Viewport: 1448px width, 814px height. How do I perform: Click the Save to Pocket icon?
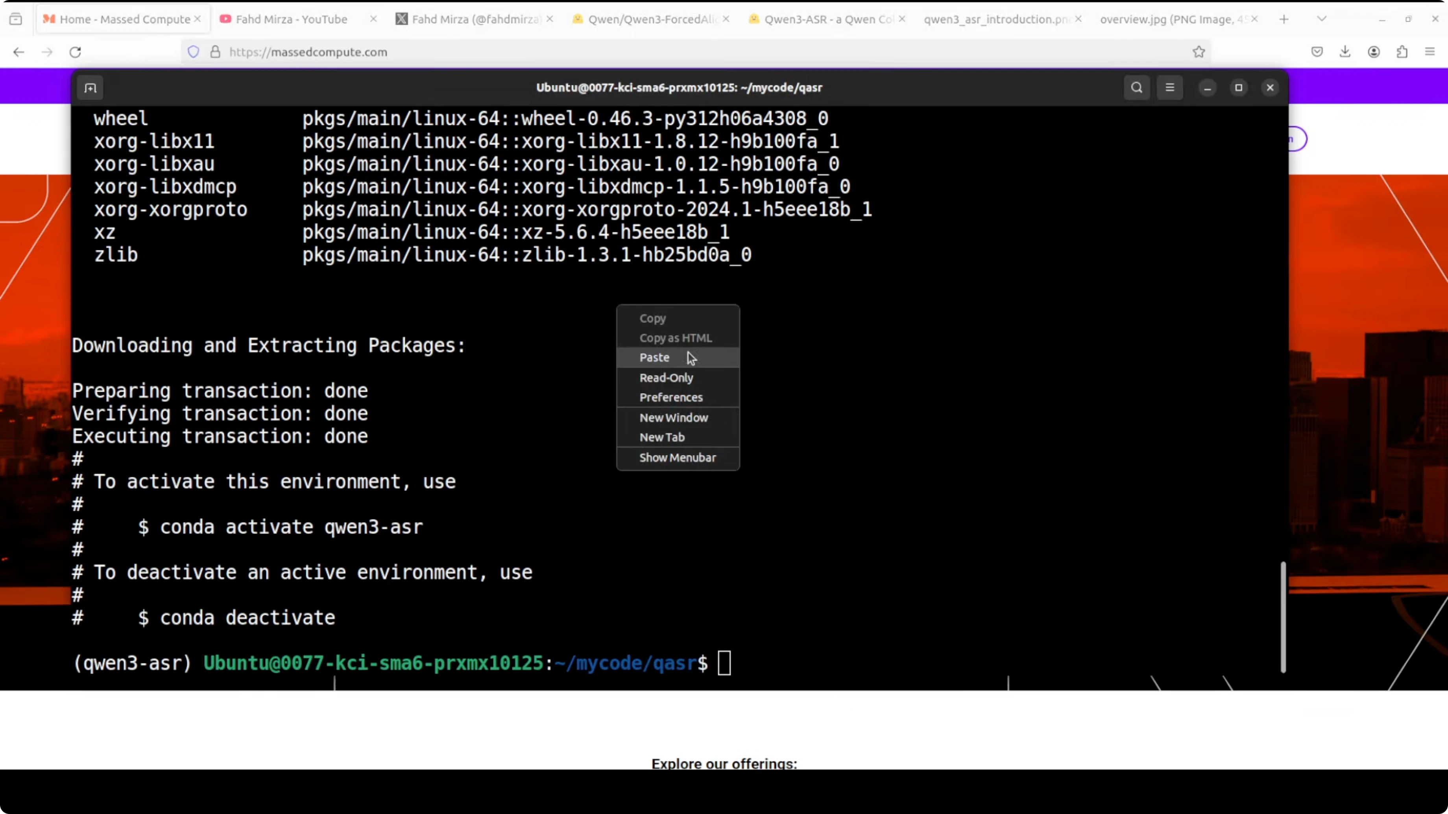[1317, 52]
